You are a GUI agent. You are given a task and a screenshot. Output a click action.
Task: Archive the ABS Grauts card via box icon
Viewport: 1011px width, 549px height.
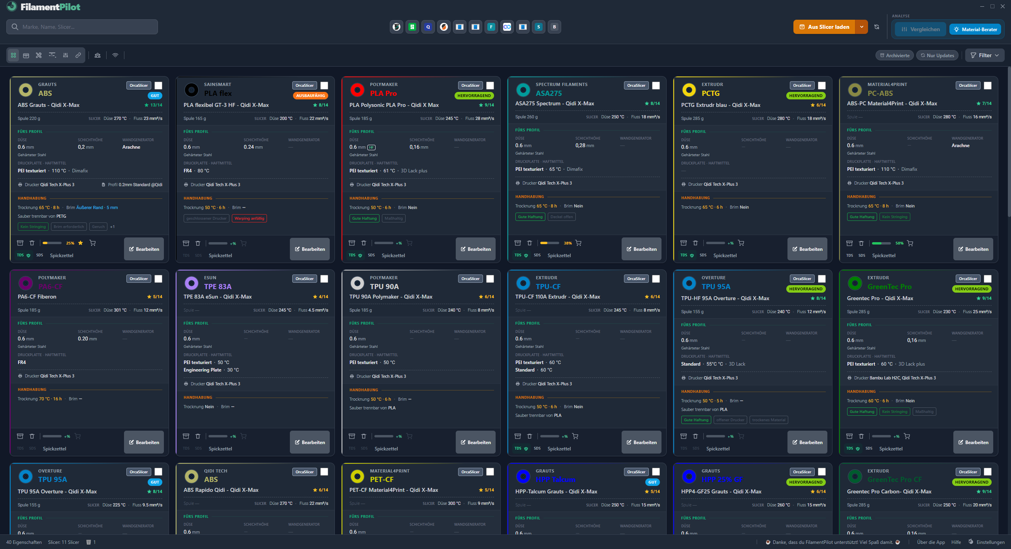pyautogui.click(x=20, y=243)
